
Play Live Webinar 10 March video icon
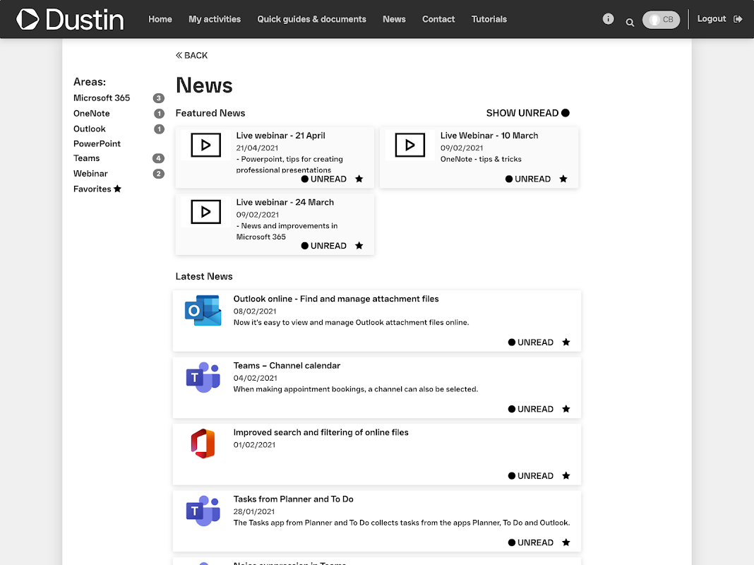[x=409, y=145]
